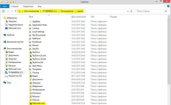Switch to the Вид ribbon tab
171x105 pixels.
point(39,7)
